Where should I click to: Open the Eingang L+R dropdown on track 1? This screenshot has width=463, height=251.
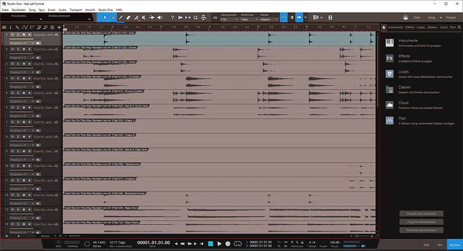22,43
